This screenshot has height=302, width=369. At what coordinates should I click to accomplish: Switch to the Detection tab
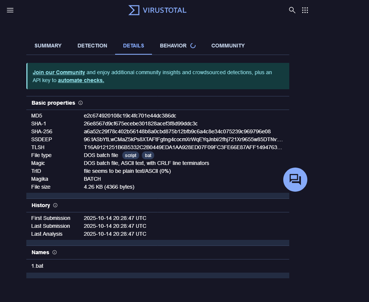click(x=92, y=46)
